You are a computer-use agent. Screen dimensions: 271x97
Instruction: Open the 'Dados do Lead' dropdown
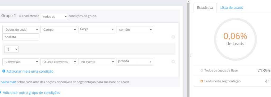[21, 30]
